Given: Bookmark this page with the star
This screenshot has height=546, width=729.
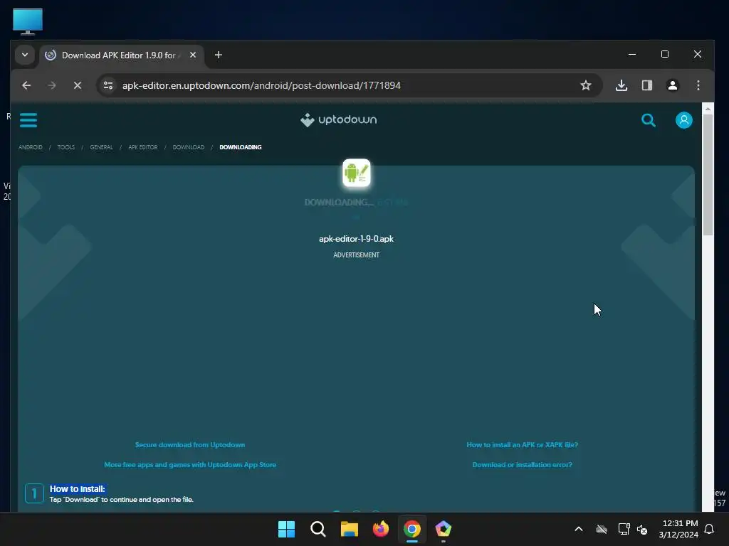Looking at the screenshot, I should click(x=586, y=85).
